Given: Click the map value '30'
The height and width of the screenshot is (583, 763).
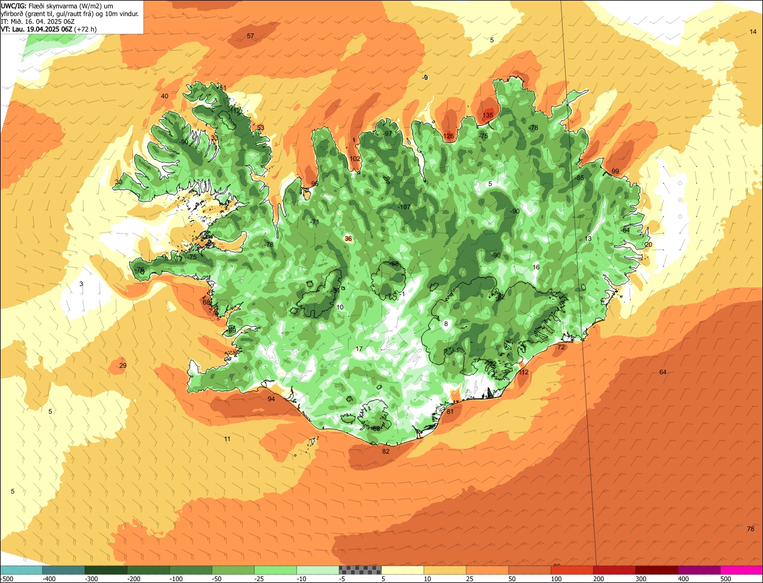Looking at the screenshot, I should pos(119,182).
